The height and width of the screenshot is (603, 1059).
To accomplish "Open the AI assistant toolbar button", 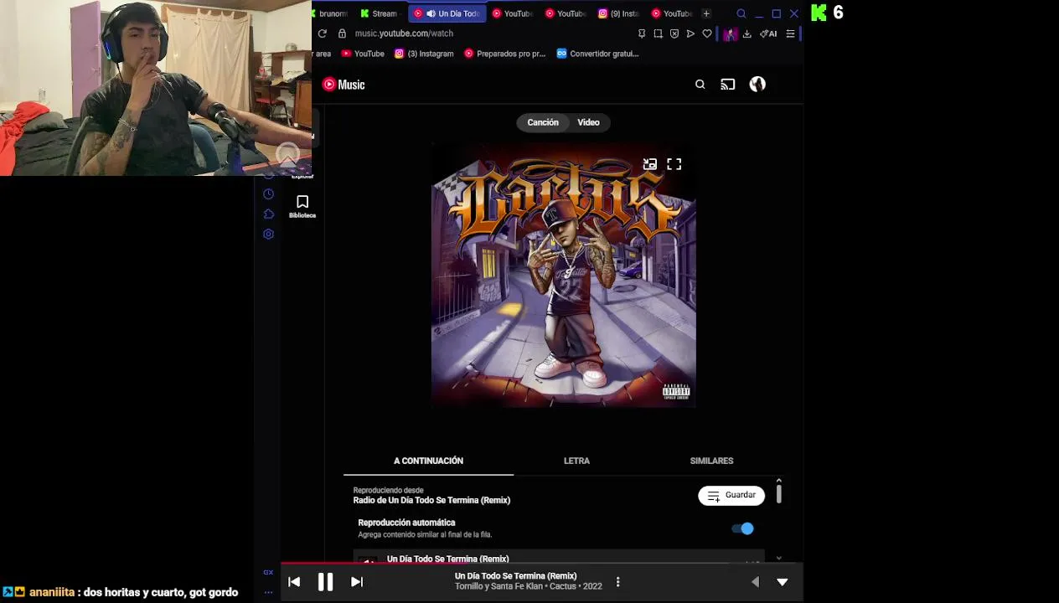I will tap(768, 33).
